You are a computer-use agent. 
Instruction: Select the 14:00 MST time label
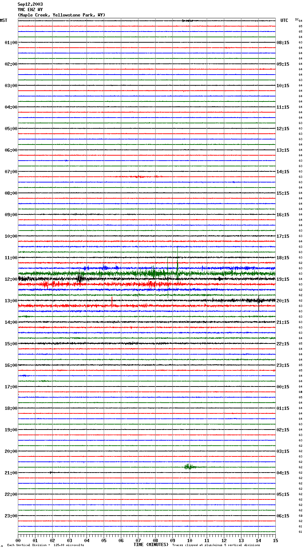[x=11, y=322]
